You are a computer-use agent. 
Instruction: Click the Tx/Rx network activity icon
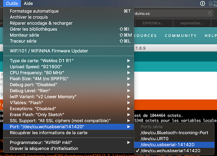coord(214,3)
